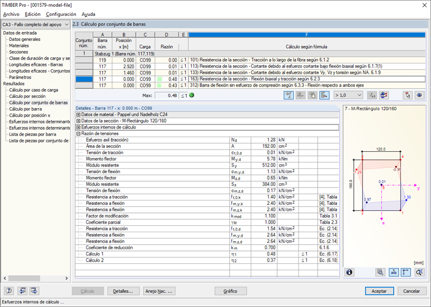Click the reset view magnifier-with-X icon
The image size is (431, 307).
(420, 272)
